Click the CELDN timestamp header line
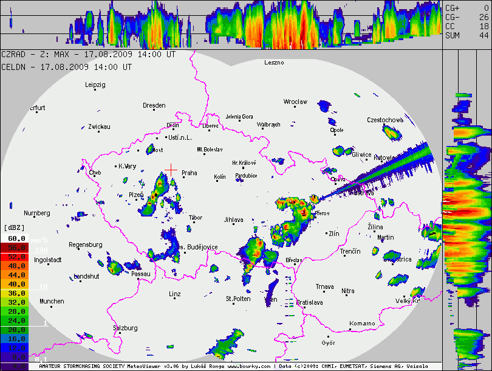 [x=66, y=67]
